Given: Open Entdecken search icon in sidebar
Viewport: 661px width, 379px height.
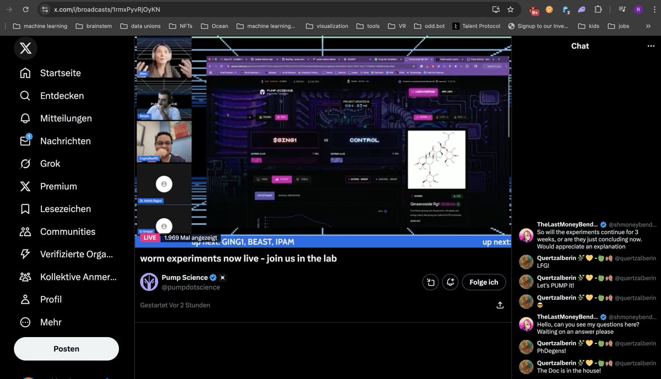Looking at the screenshot, I should pos(25,96).
